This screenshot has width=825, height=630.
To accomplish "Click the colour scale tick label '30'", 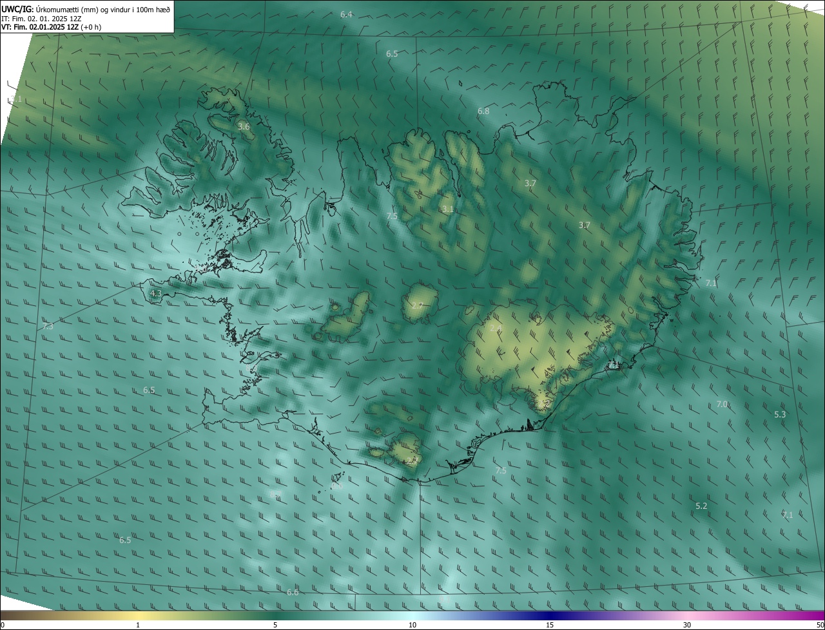I will (x=687, y=625).
